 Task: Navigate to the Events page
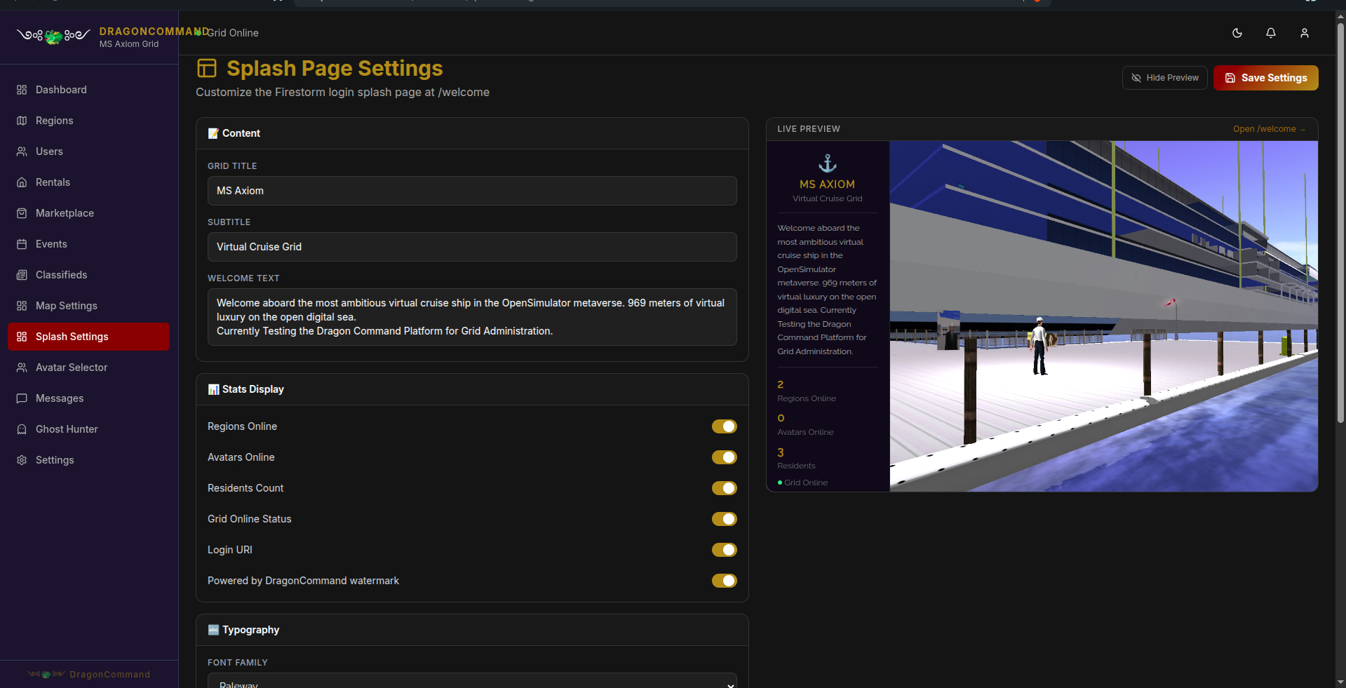pyautogui.click(x=88, y=244)
